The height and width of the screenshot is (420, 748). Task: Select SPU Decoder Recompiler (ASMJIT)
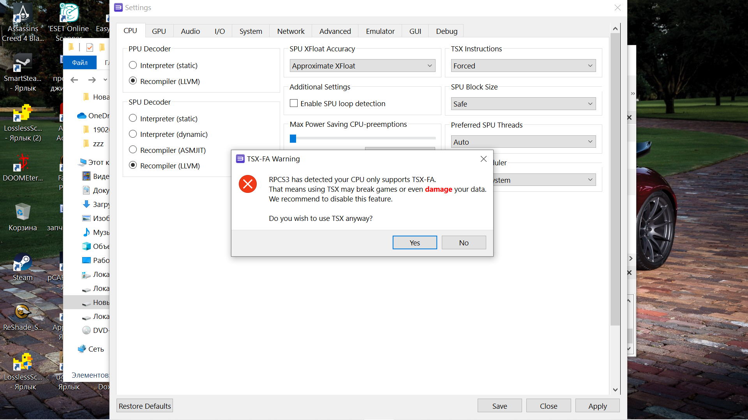coord(133,150)
